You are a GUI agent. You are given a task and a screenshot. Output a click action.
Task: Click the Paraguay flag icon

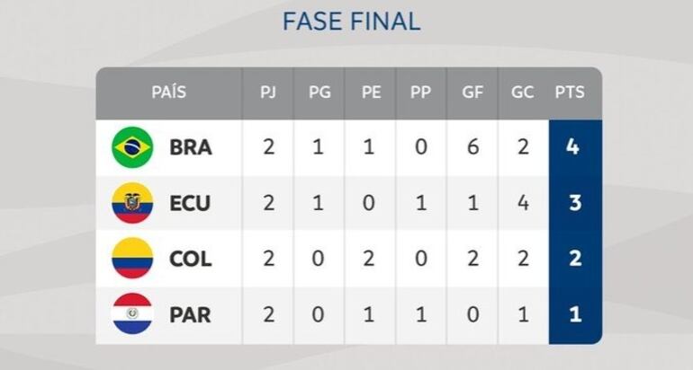click(132, 314)
